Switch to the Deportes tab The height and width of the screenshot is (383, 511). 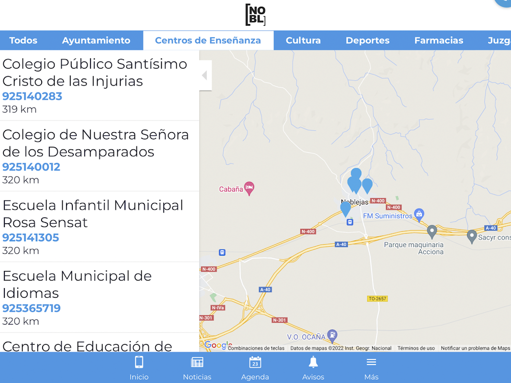(x=368, y=40)
